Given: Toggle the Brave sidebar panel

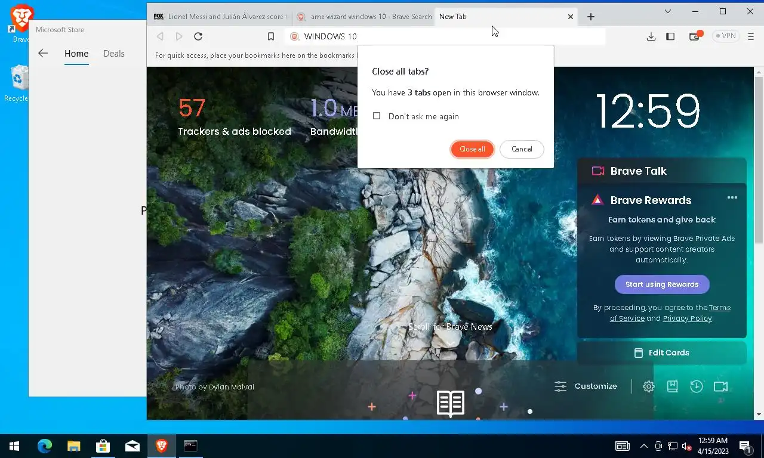Looking at the screenshot, I should [670, 36].
